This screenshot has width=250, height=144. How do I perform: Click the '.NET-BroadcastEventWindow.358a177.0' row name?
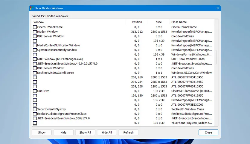[x=63, y=118]
